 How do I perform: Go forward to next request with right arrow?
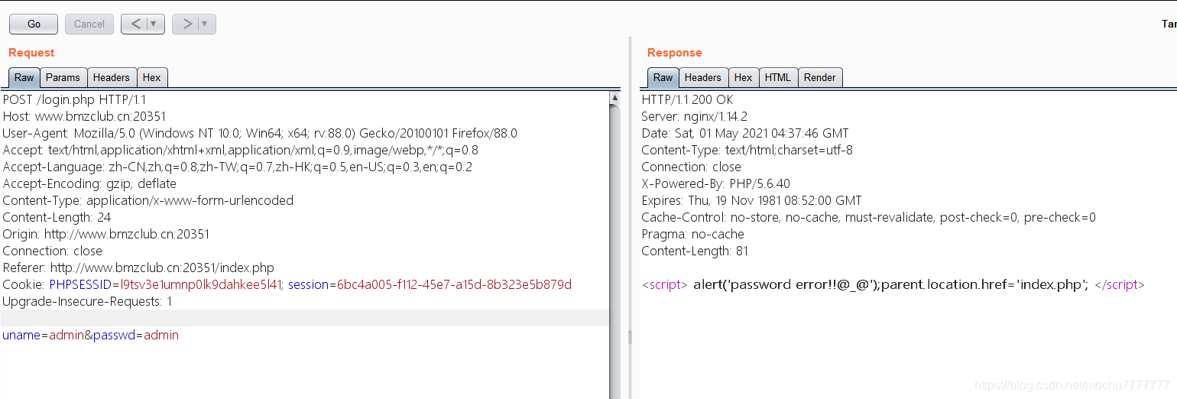(186, 24)
